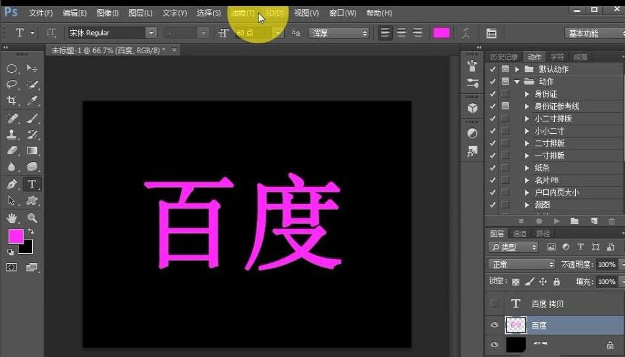Image resolution: width=625 pixels, height=357 pixels.
Task: Toggle dialog box for 身份证参考线 action
Action: coord(505,106)
